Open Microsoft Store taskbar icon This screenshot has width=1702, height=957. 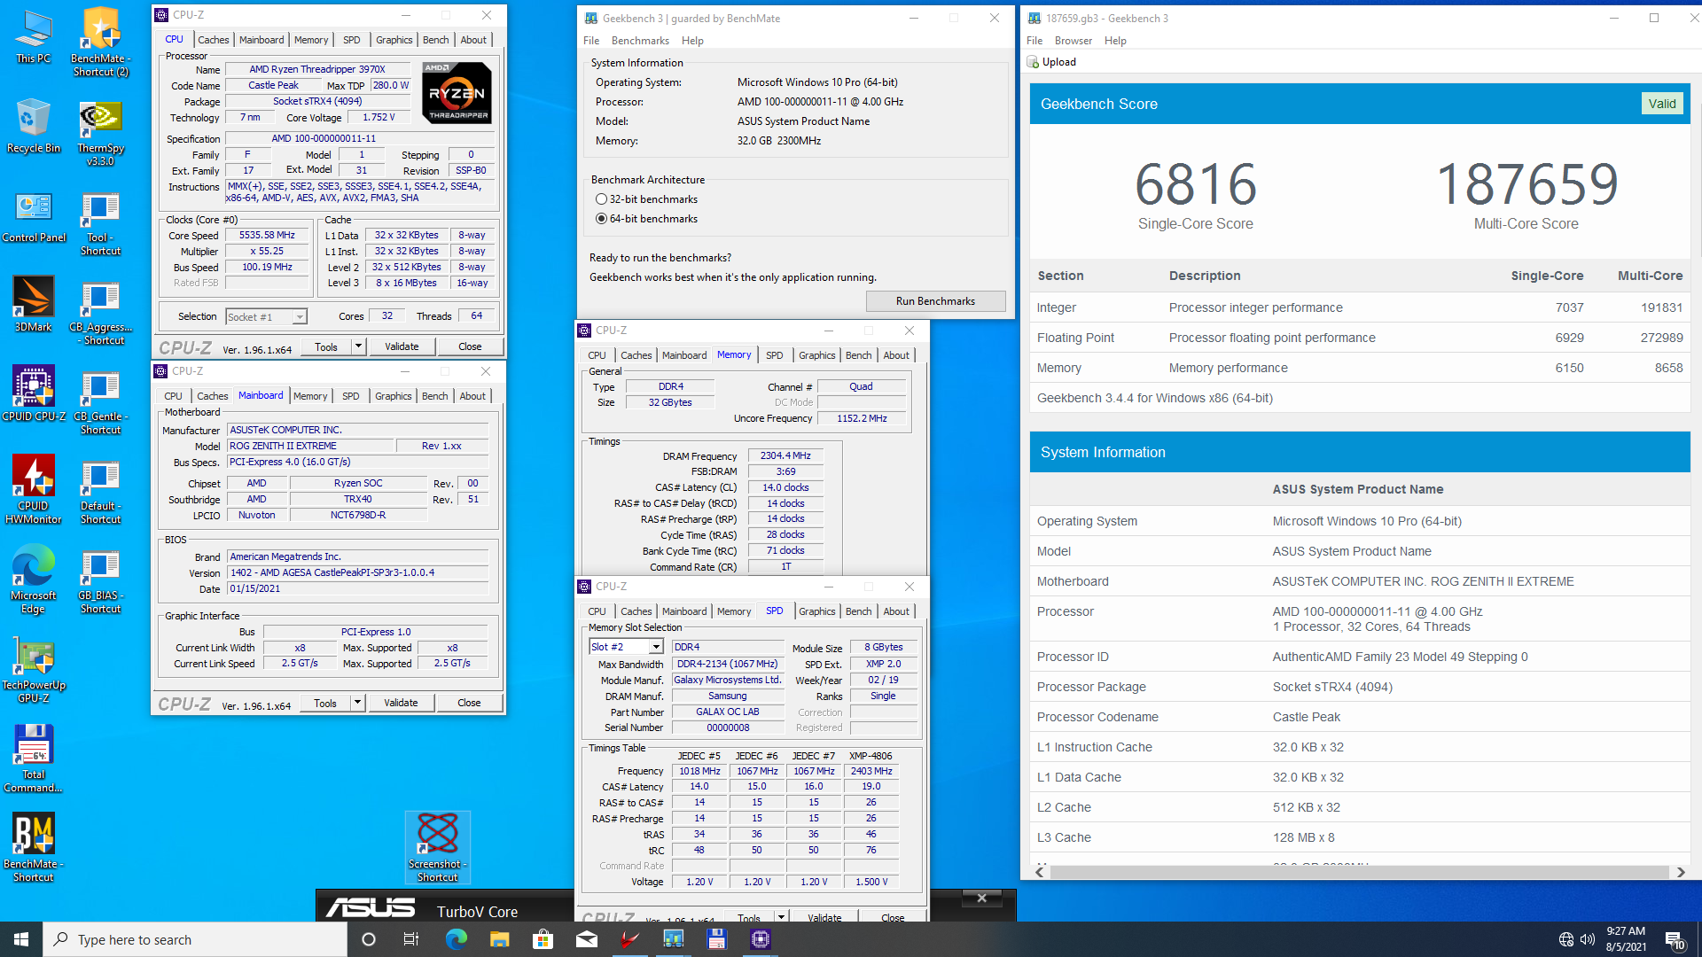tap(543, 939)
